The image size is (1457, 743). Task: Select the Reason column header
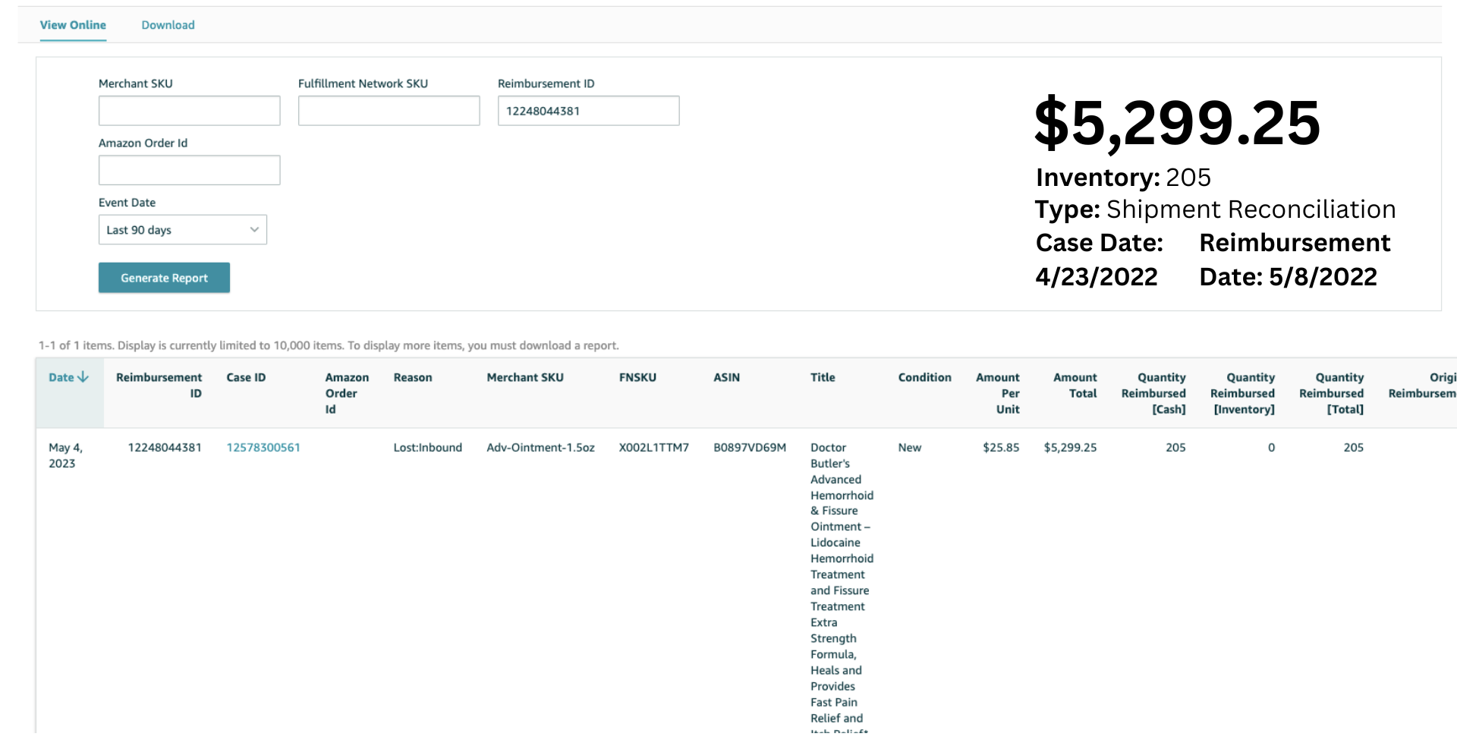tap(412, 377)
